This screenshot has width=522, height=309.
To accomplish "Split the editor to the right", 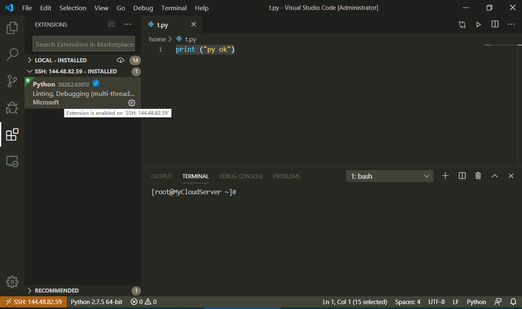I will [x=495, y=25].
